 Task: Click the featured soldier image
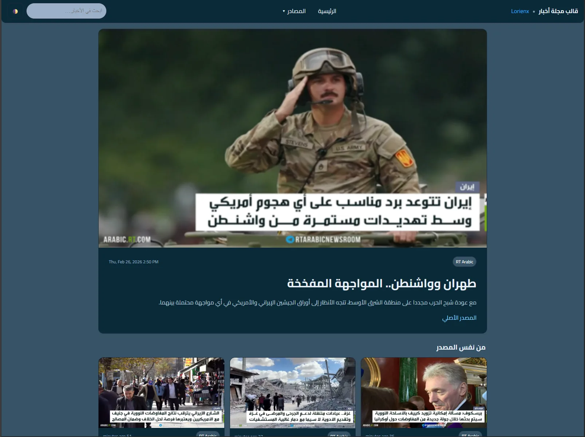[292, 138]
